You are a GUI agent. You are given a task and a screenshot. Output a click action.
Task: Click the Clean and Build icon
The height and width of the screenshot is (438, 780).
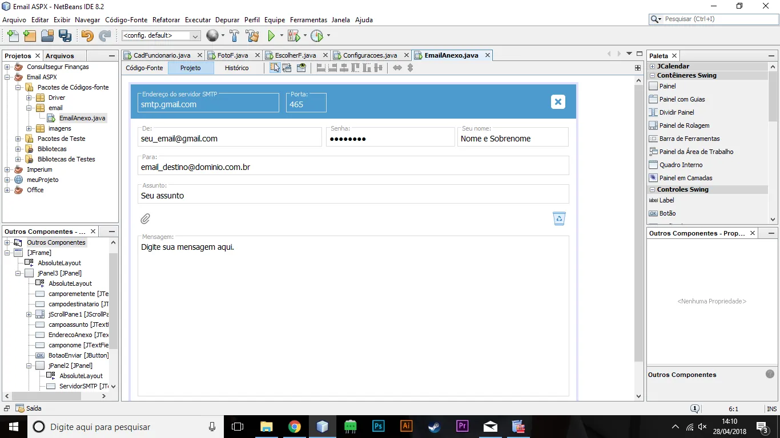click(252, 36)
